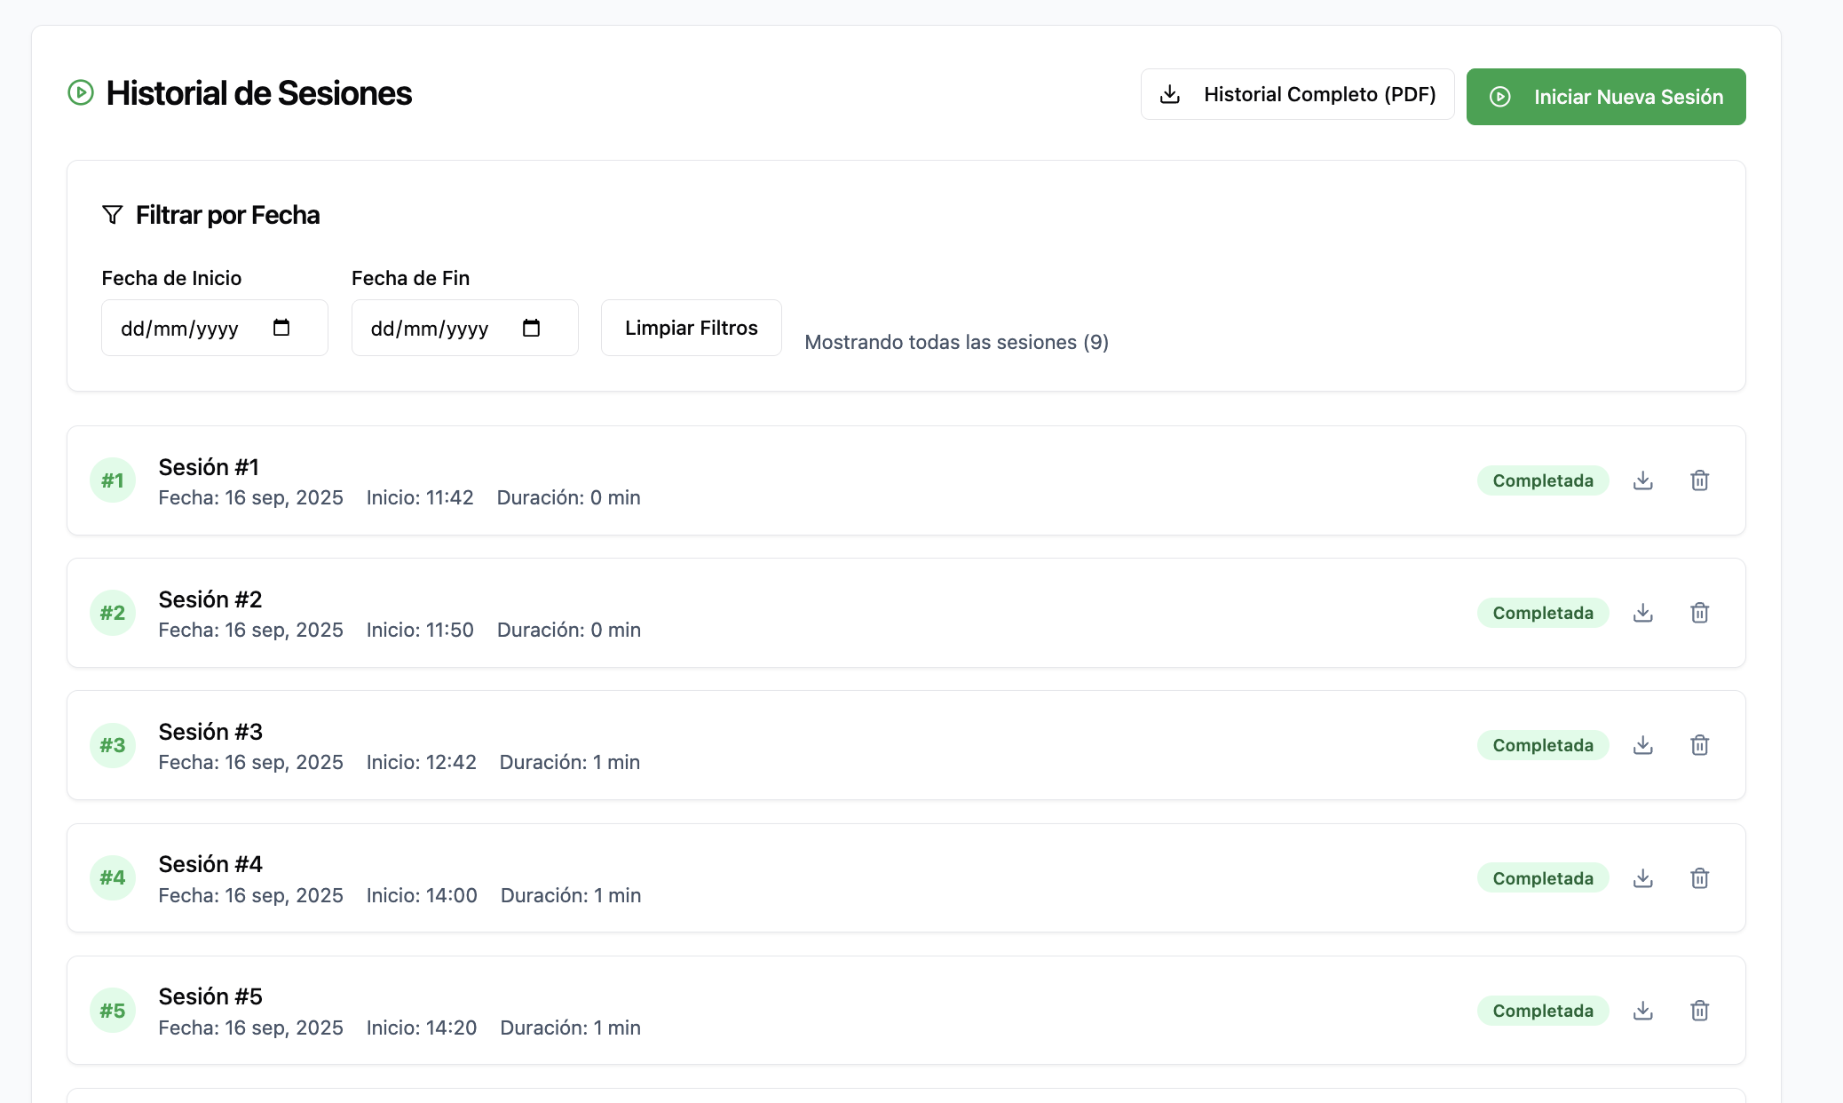Viewport: 1843px width, 1103px height.
Task: Delete Sesión #4 entry
Action: coord(1699,878)
